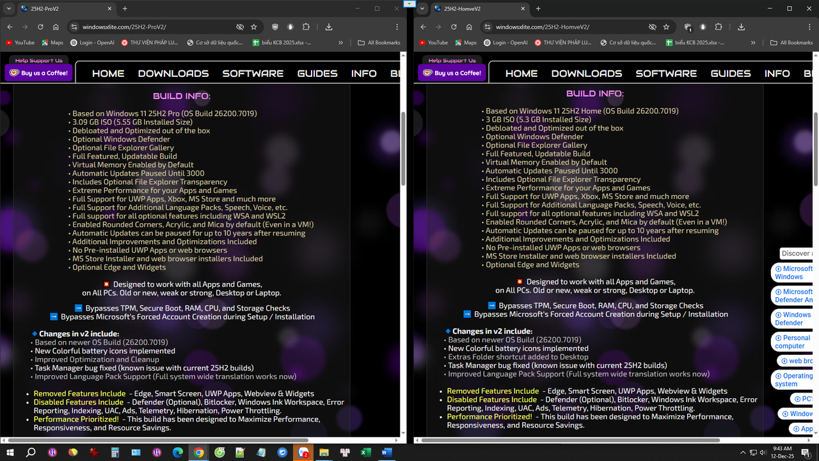
Task: Click the forward arrow in the left window
Action: (x=25, y=27)
